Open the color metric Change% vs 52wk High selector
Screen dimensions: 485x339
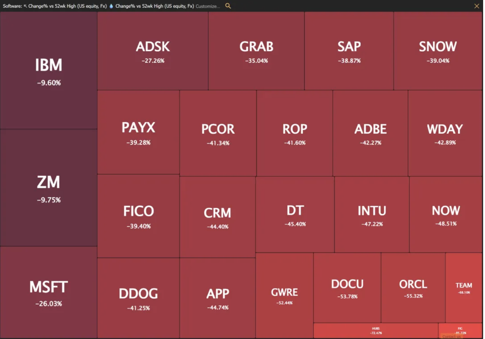[155, 6]
